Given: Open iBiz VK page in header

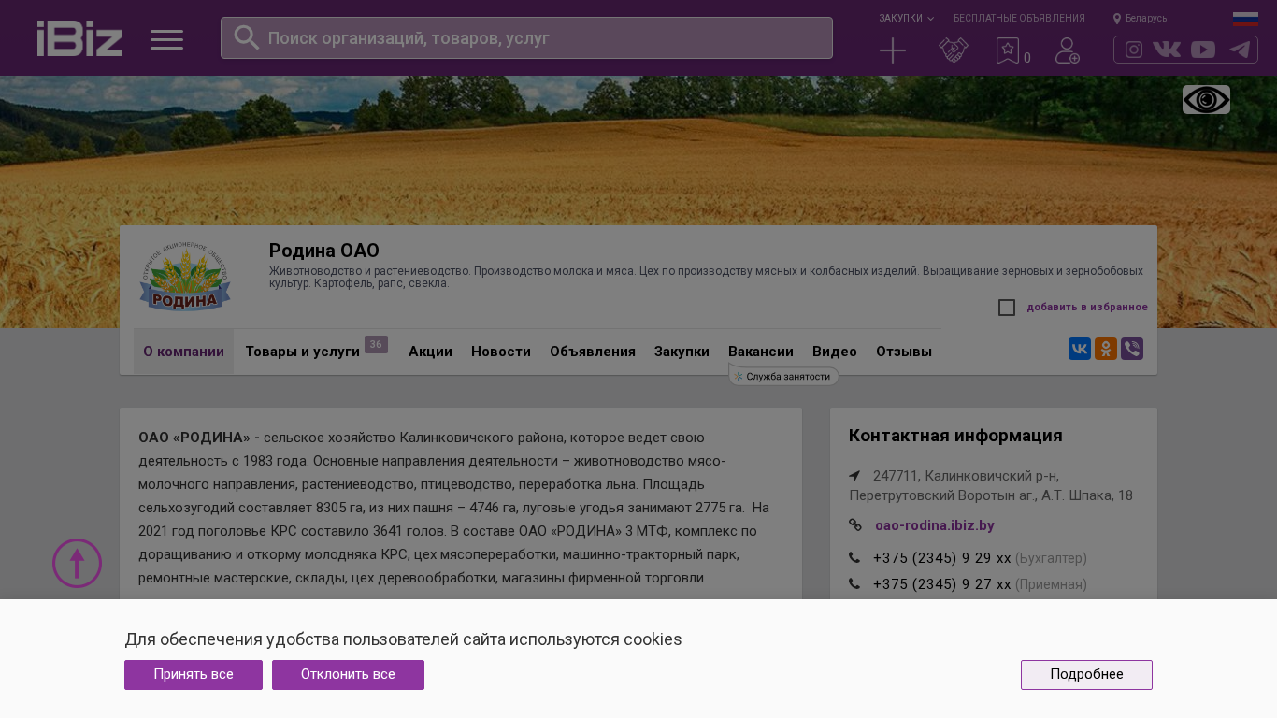Looking at the screenshot, I should coord(1167,50).
